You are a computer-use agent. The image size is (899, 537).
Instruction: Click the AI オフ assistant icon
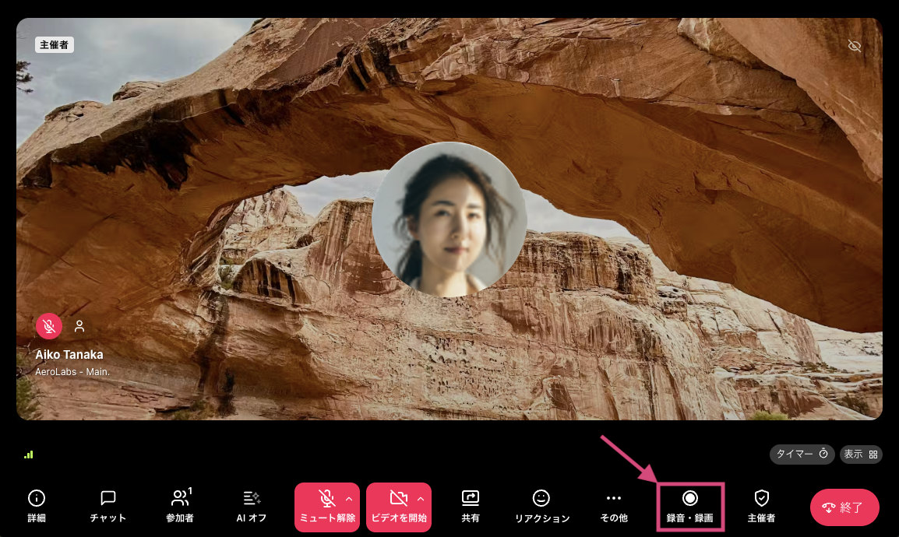[250, 506]
